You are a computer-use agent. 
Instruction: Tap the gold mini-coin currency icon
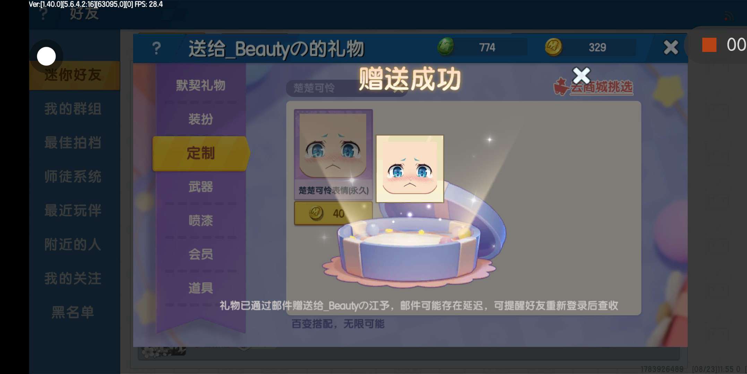[x=553, y=47]
